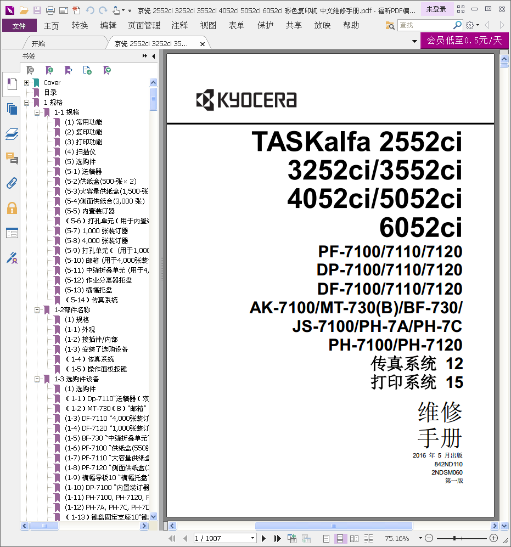Close the 京瓷 2552ci document tab
This screenshot has width=511, height=547.
(202, 44)
